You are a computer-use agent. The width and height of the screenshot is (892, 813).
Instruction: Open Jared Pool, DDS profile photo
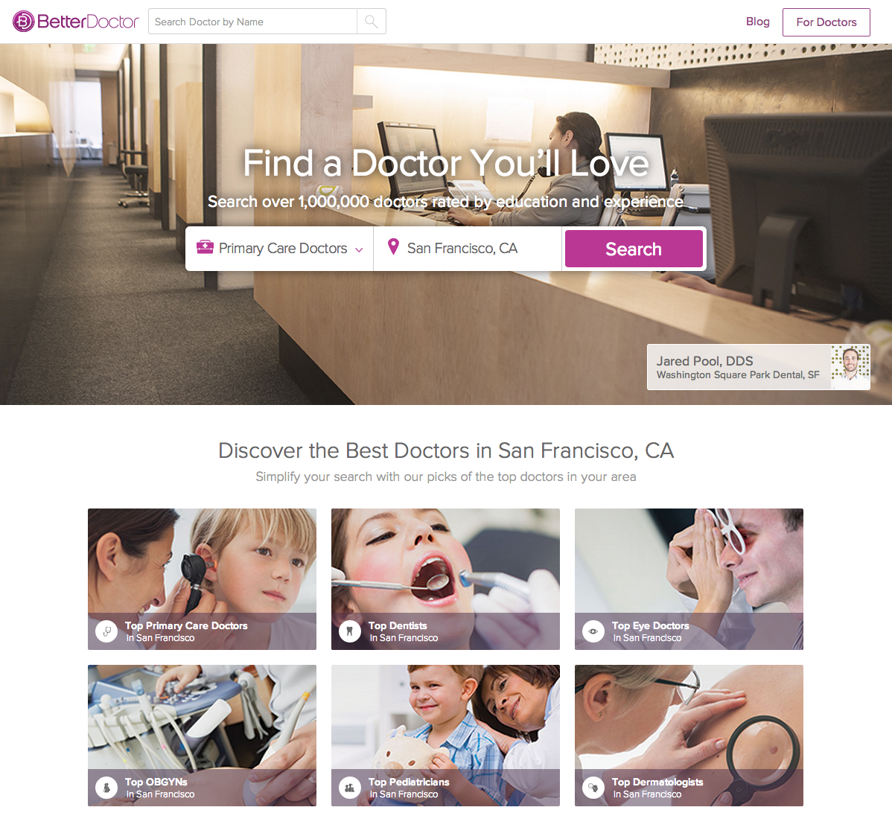pyautogui.click(x=850, y=367)
